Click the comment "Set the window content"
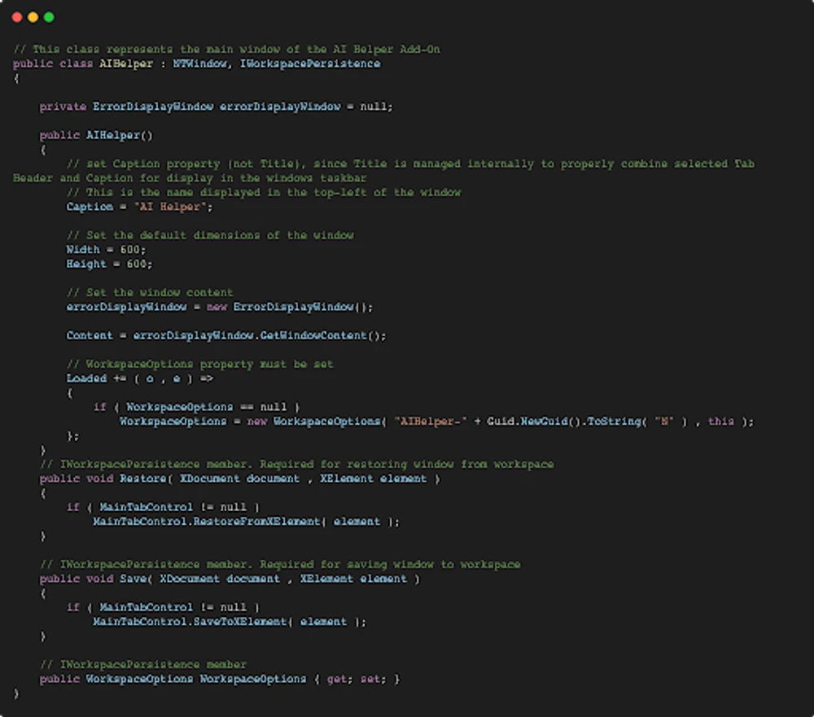The image size is (814, 717). 150,293
